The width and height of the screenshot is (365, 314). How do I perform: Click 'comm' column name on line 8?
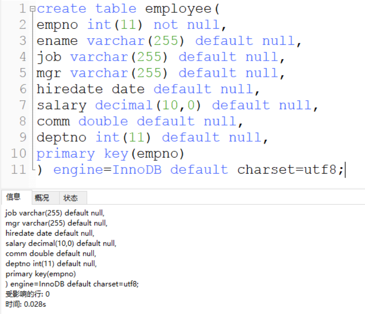(53, 122)
